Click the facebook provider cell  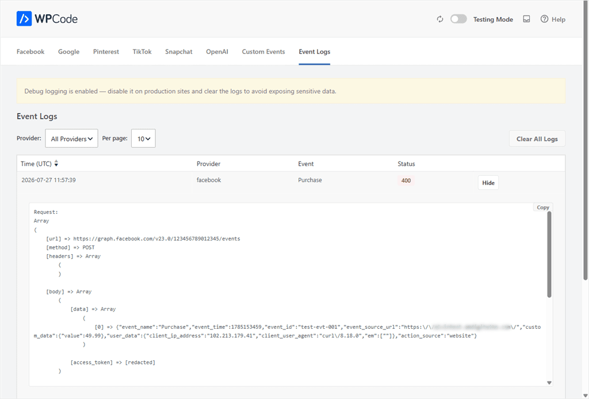click(x=209, y=180)
